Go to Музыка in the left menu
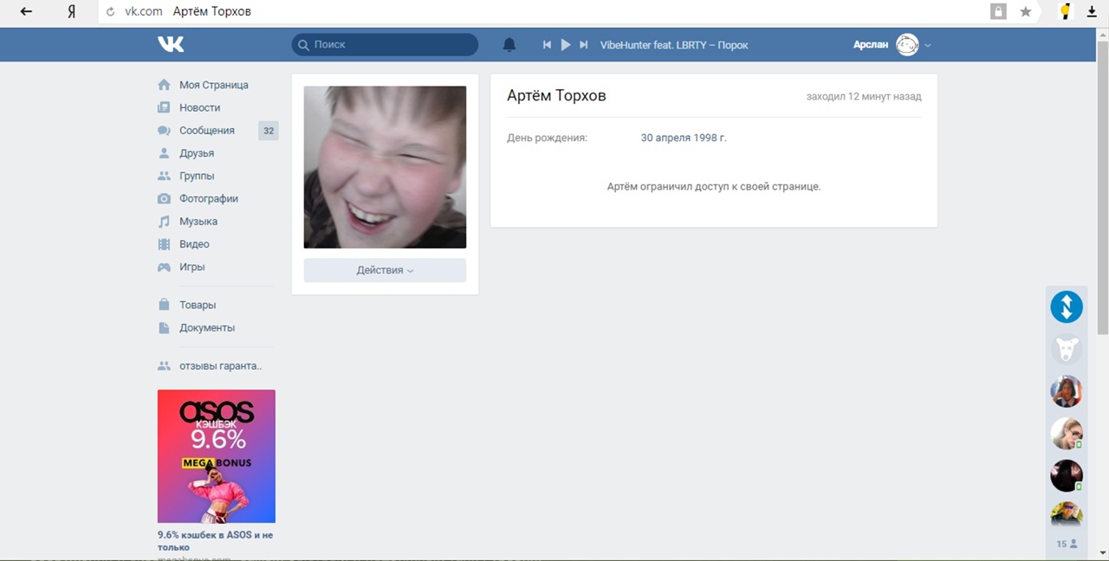This screenshot has height=561, width=1109. (x=198, y=222)
